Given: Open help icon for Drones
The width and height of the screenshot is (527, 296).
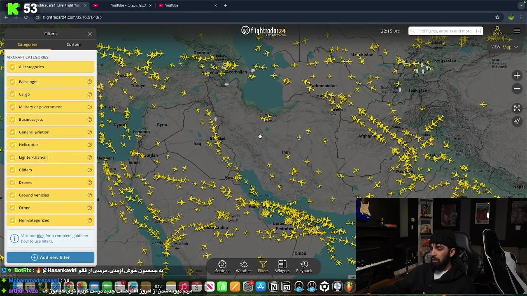Looking at the screenshot, I should coord(89,183).
